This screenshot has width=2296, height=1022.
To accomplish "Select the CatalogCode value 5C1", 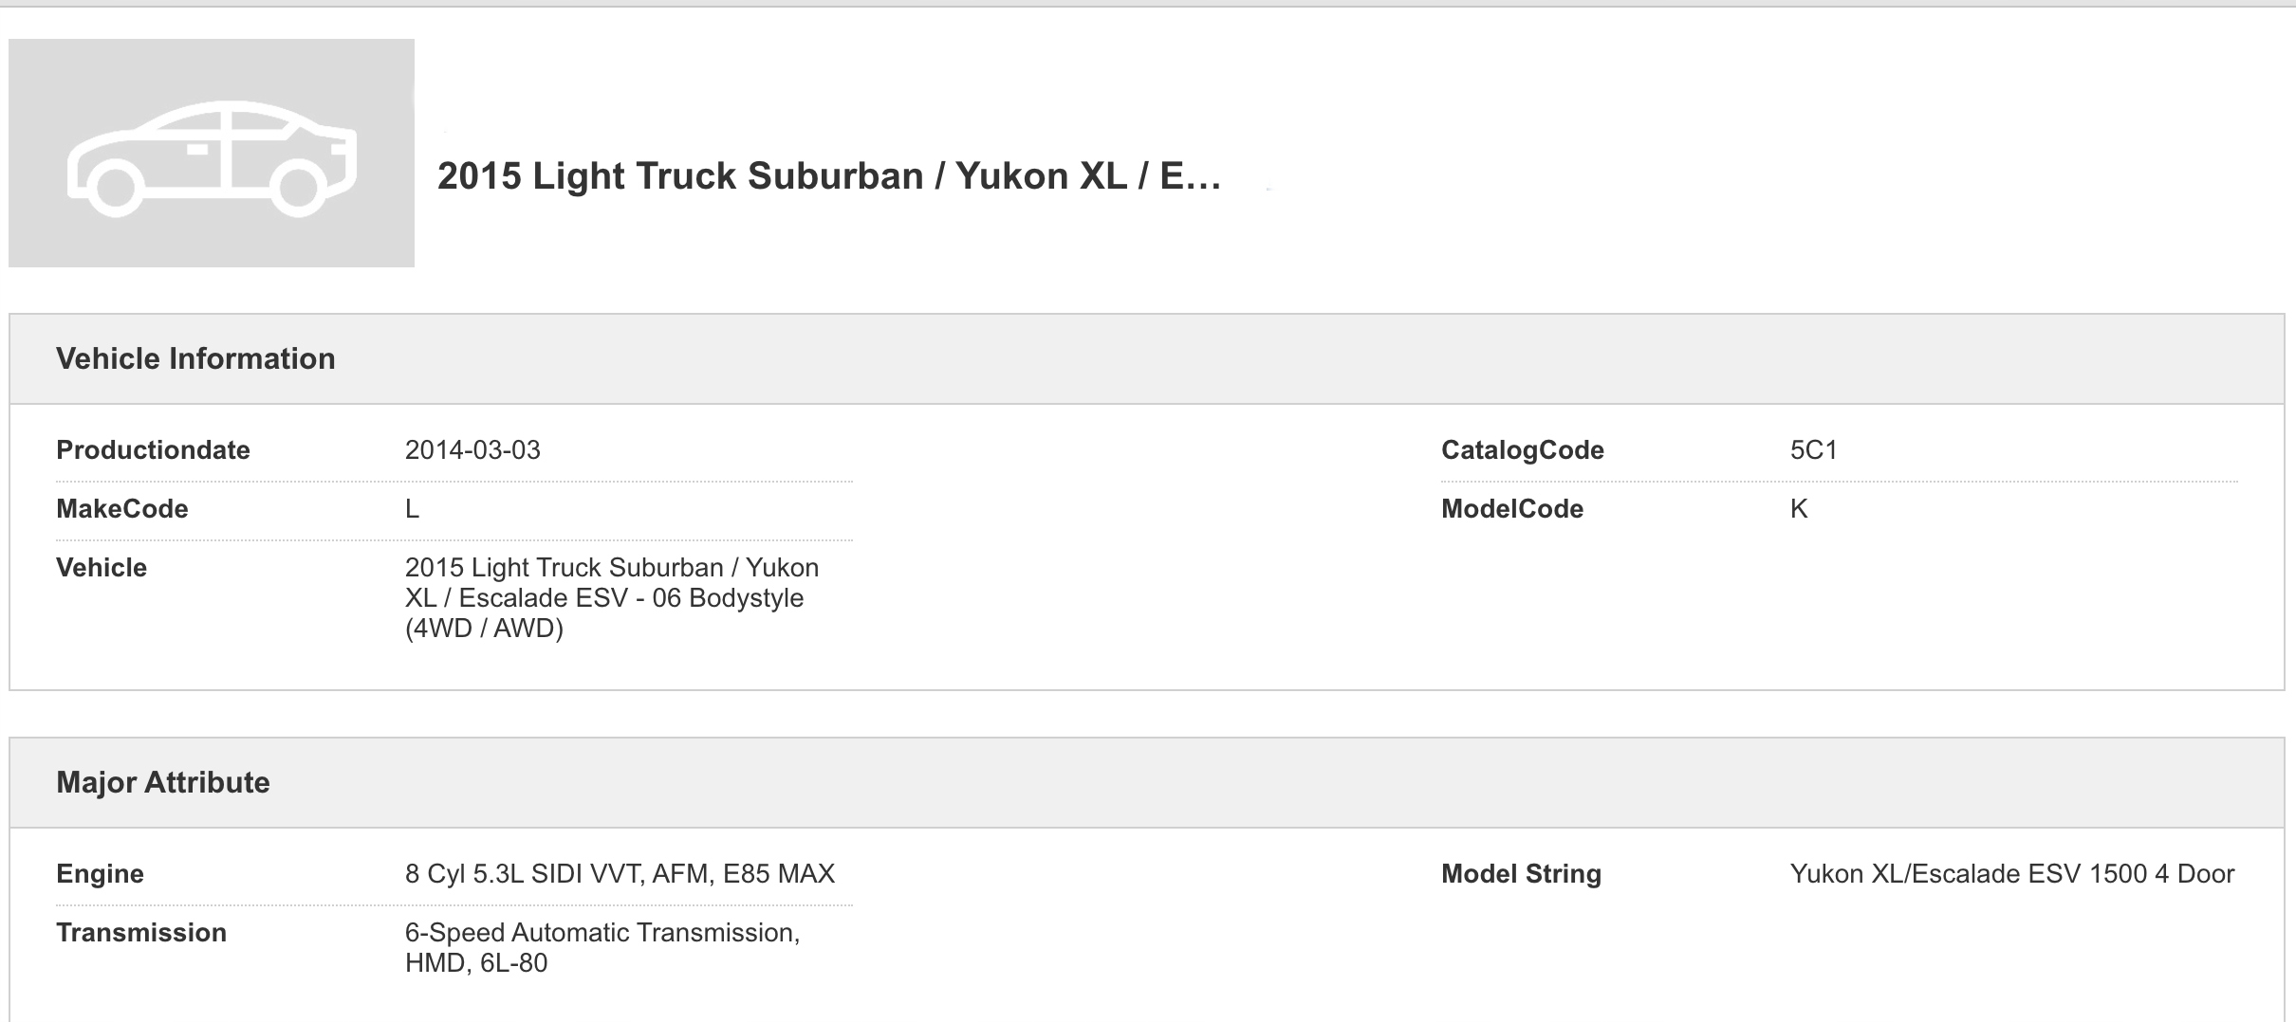I will pyautogui.click(x=1813, y=450).
